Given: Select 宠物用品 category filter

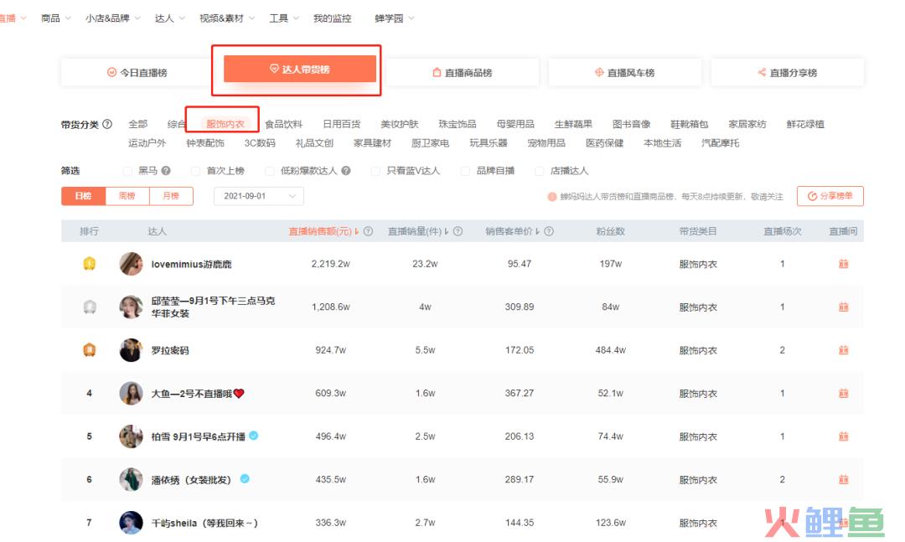Looking at the screenshot, I should coord(546,143).
